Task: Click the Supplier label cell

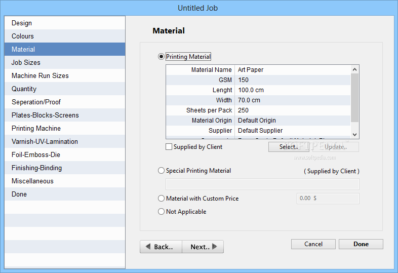Action: tap(201, 131)
